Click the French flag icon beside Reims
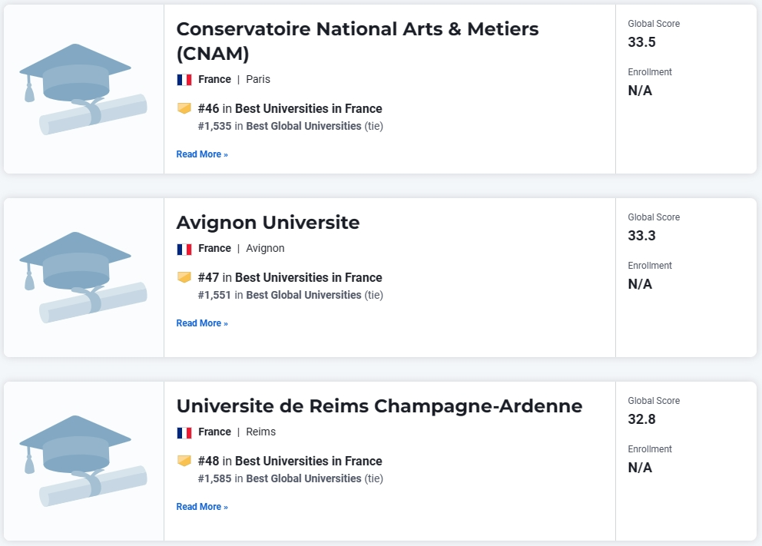This screenshot has width=762, height=546. [x=184, y=432]
